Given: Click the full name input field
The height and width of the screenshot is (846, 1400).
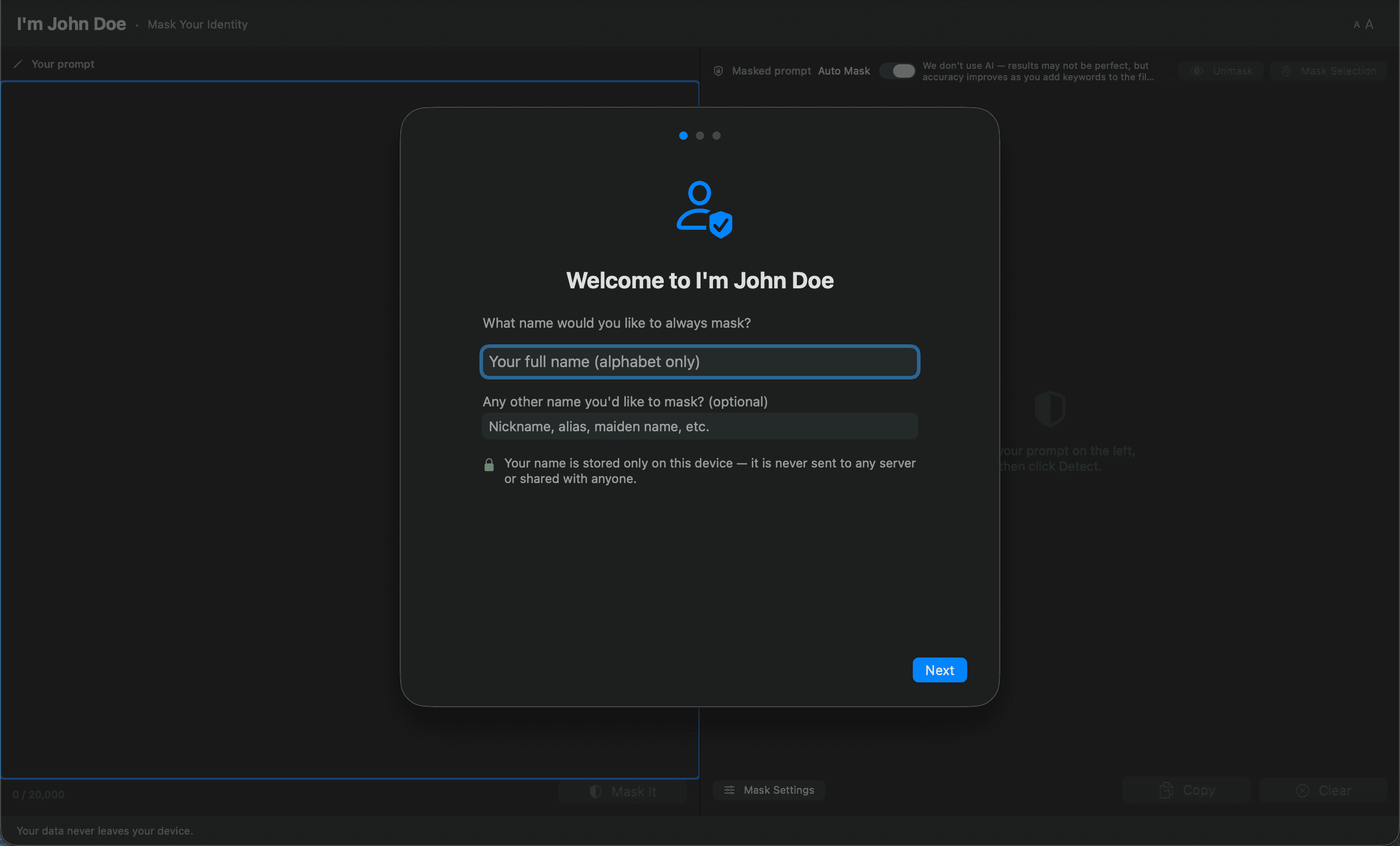Looking at the screenshot, I should coord(699,361).
